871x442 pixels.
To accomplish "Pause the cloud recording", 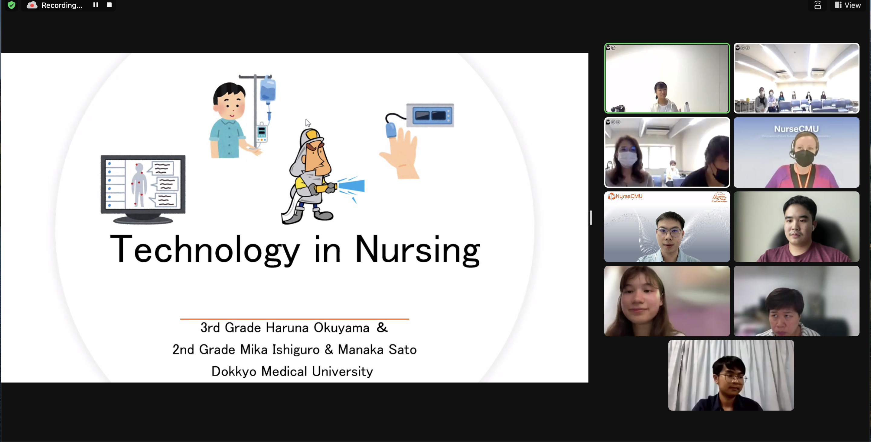I will 96,5.
